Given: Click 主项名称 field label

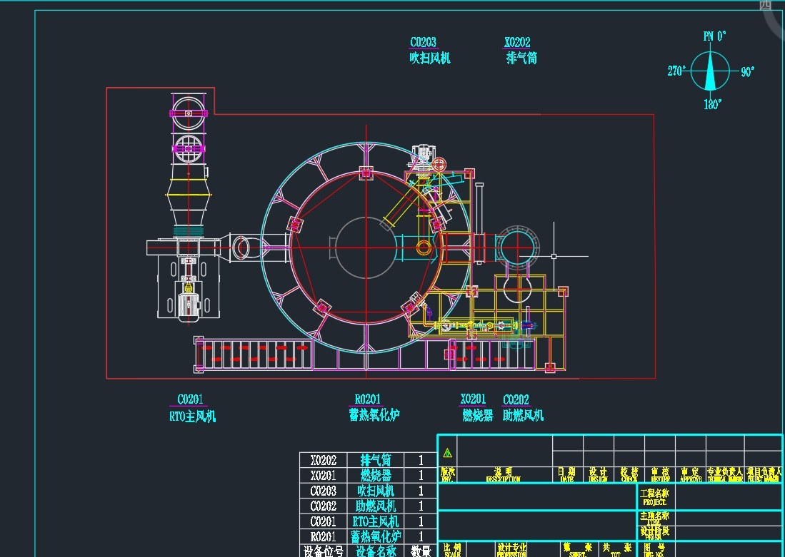Looking at the screenshot, I should coord(654,518).
